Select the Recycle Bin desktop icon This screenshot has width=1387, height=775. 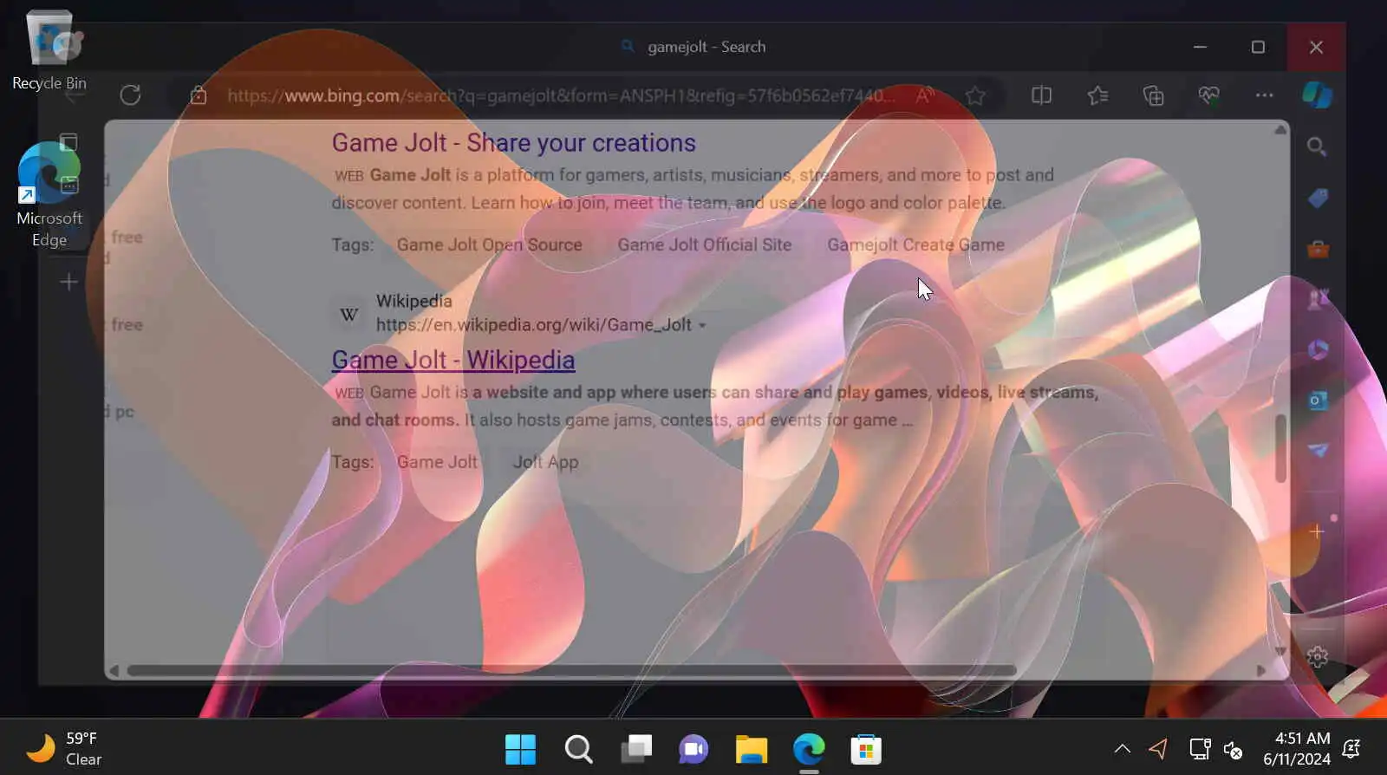[x=49, y=50]
